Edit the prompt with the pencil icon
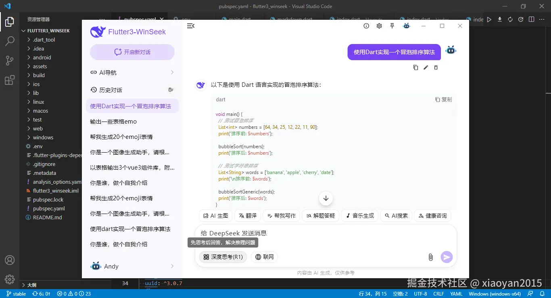Image resolution: width=551 pixels, height=298 pixels. [x=426, y=67]
